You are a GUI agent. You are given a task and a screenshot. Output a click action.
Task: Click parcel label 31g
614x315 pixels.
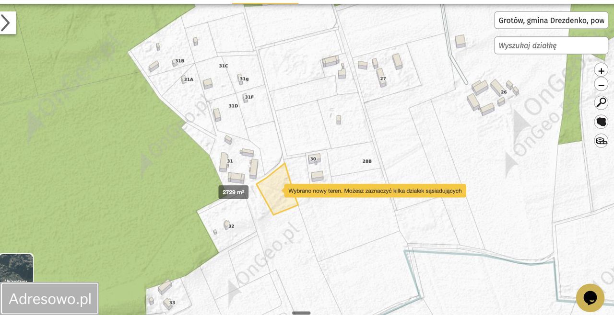pos(244,79)
